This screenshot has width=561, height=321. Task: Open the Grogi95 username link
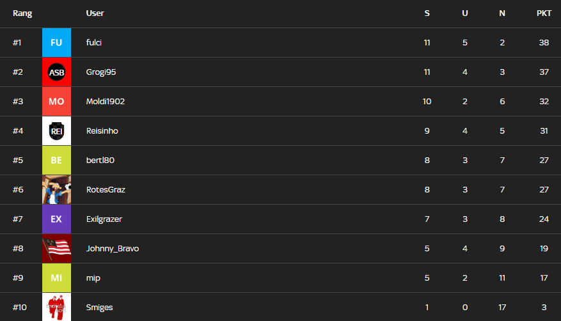tap(101, 72)
